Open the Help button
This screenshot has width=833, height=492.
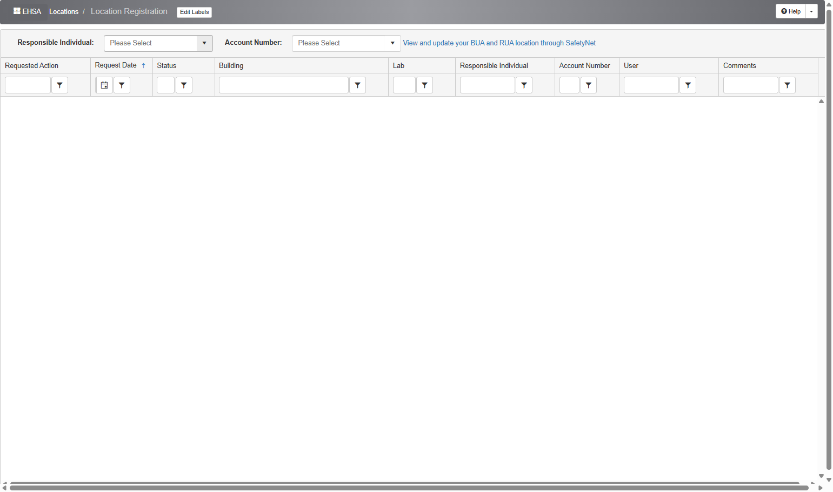click(x=791, y=11)
